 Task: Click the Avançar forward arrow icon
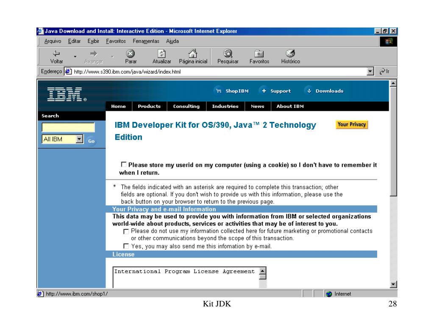(94, 53)
